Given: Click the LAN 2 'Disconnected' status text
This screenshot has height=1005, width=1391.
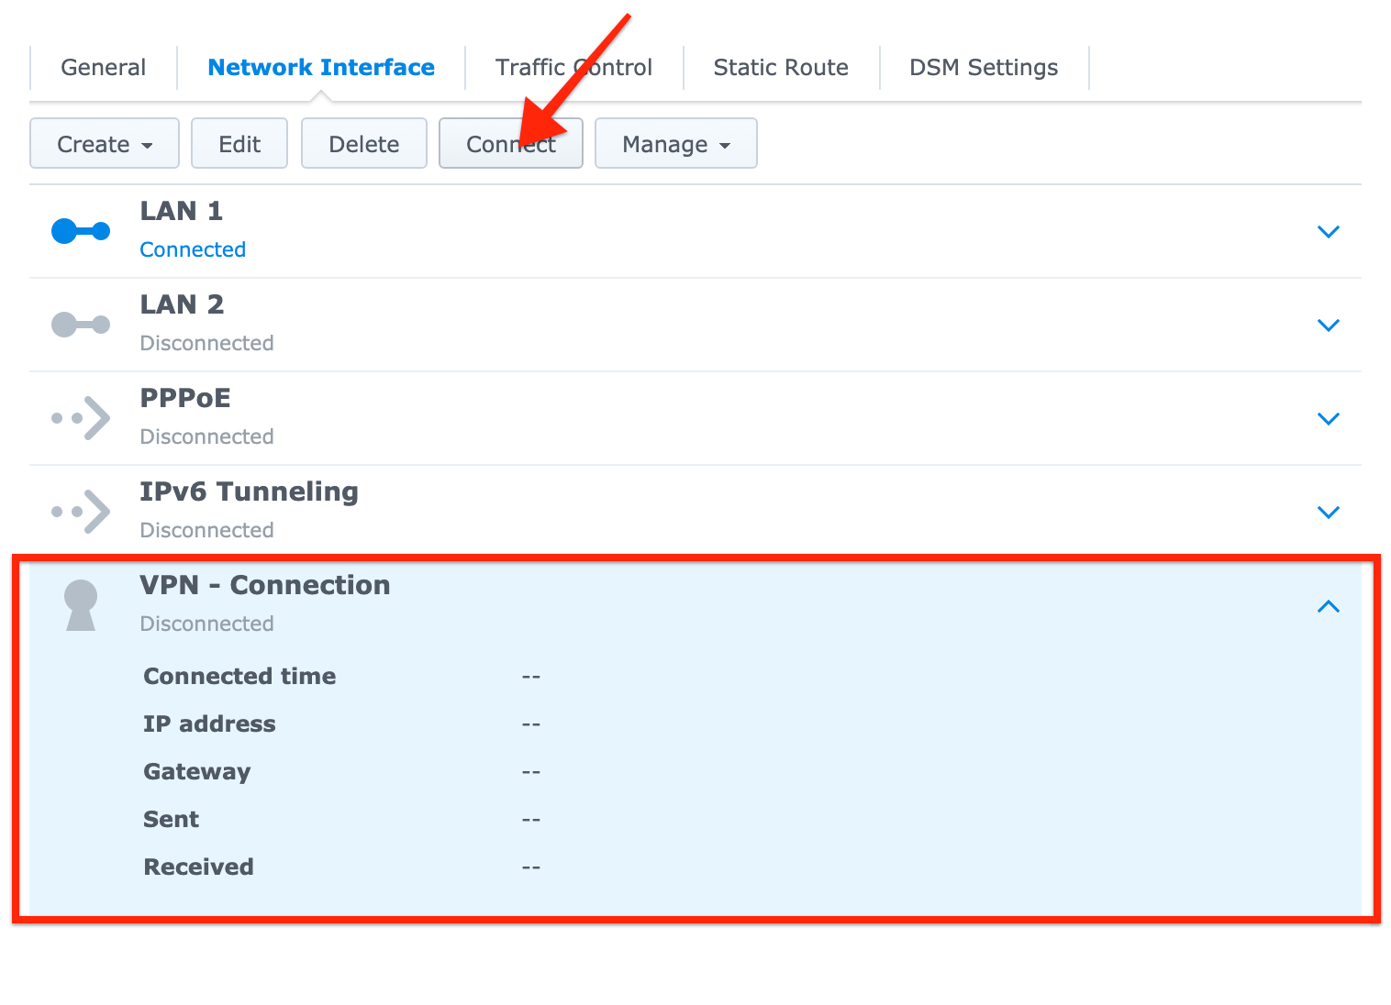Looking at the screenshot, I should coord(206,343).
